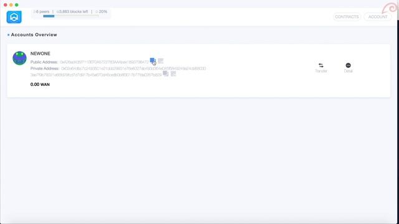This screenshot has width=399, height=224.
Task: Click the NEWONE account name
Action: [40, 54]
